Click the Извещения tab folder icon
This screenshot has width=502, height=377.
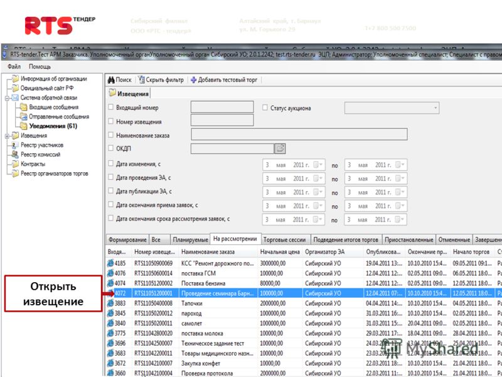point(112,94)
